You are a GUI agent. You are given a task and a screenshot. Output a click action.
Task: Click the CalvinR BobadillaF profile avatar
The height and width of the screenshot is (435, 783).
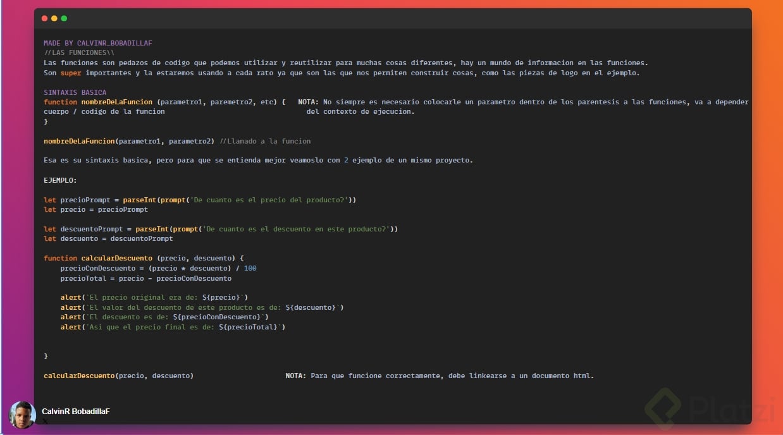point(23,414)
